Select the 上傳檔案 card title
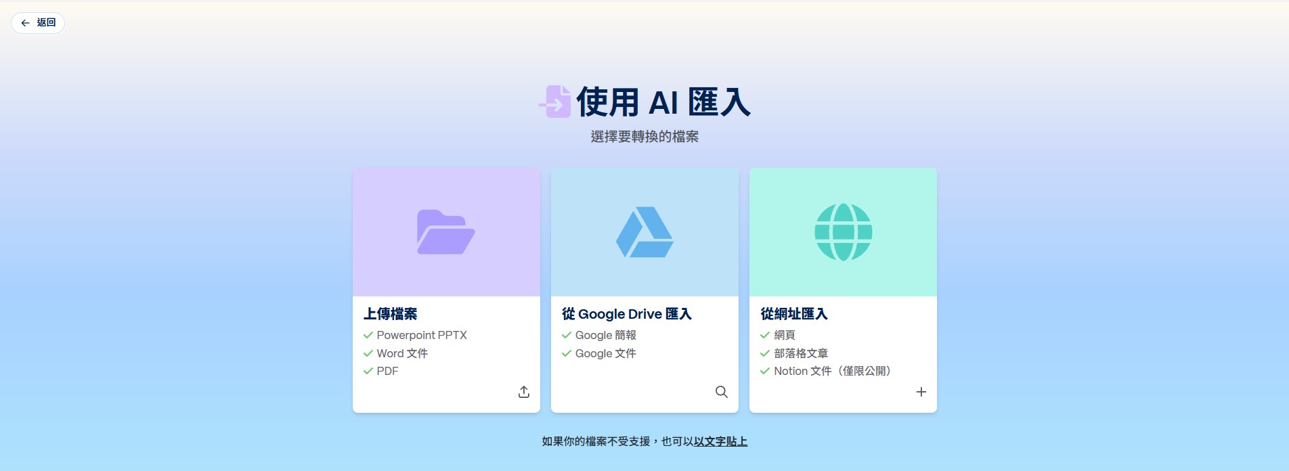Image resolution: width=1289 pixels, height=471 pixels. point(391,314)
